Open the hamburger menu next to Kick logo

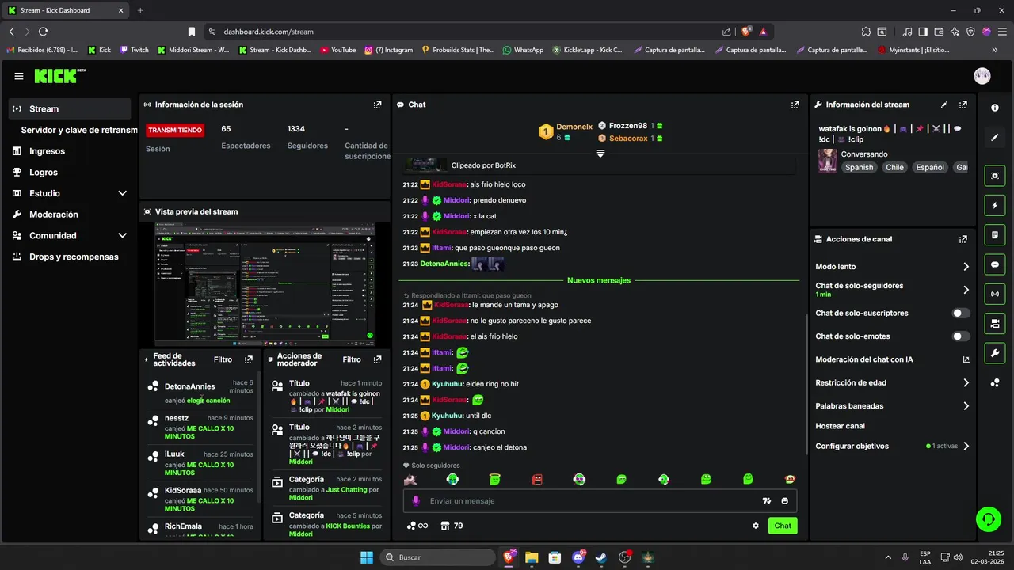coord(18,76)
